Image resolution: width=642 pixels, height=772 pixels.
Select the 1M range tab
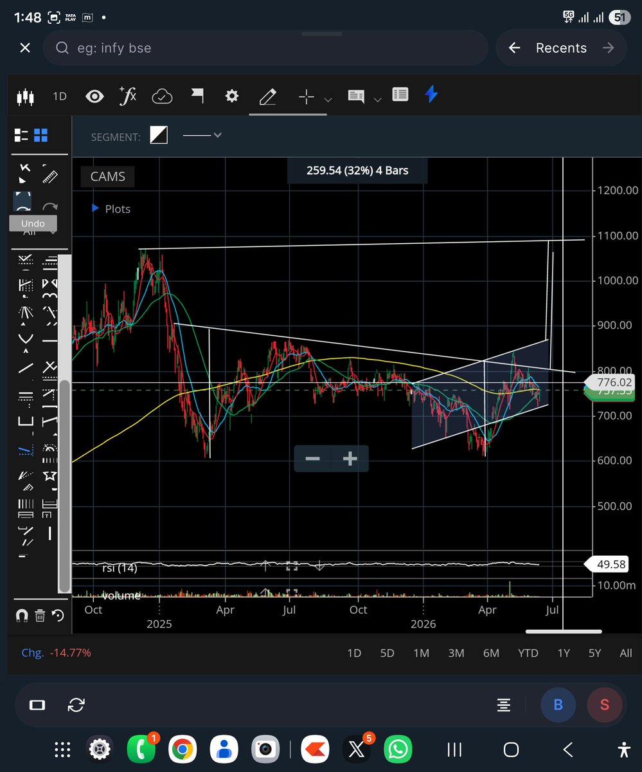pyautogui.click(x=421, y=653)
